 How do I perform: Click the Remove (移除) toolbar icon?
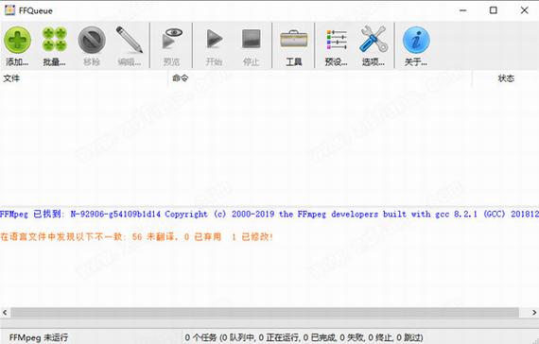click(x=92, y=40)
